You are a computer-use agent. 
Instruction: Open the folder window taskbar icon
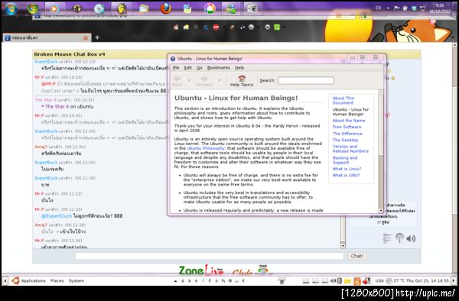(x=144, y=8)
